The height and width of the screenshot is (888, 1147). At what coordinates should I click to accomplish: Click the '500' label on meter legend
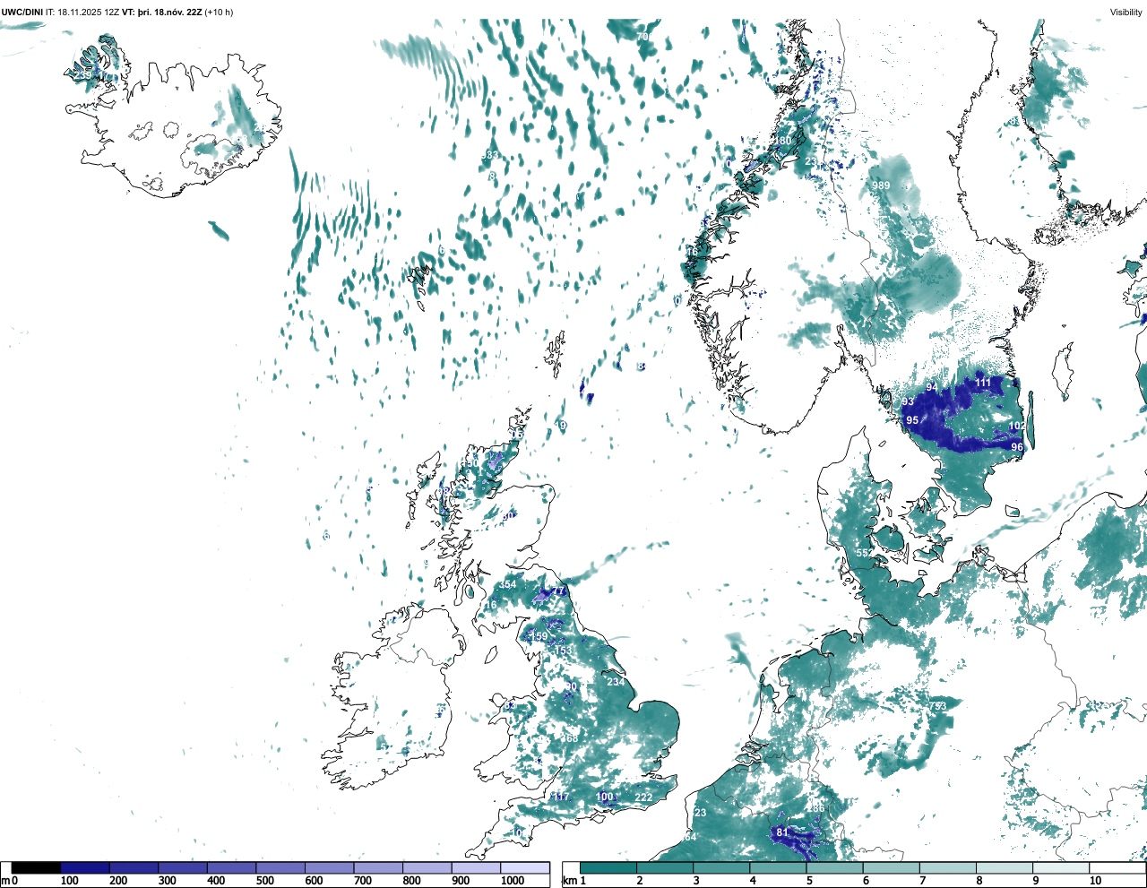click(265, 881)
